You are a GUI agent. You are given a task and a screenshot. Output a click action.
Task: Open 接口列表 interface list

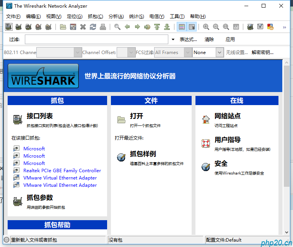tap(40, 116)
